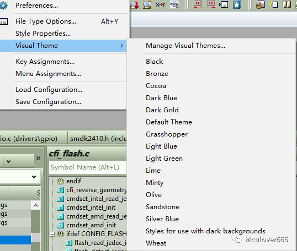Click the blue star bookmark toolbar icon

(237, 4)
